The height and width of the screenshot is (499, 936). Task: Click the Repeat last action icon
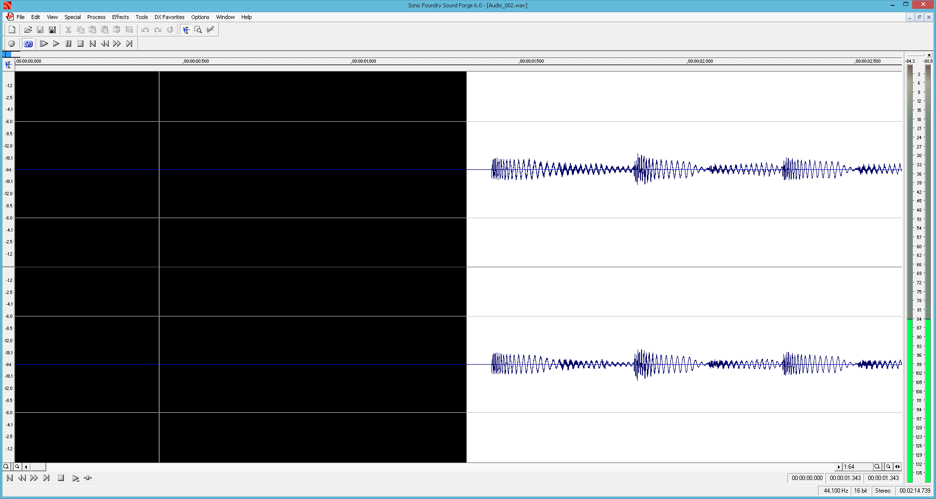point(170,30)
